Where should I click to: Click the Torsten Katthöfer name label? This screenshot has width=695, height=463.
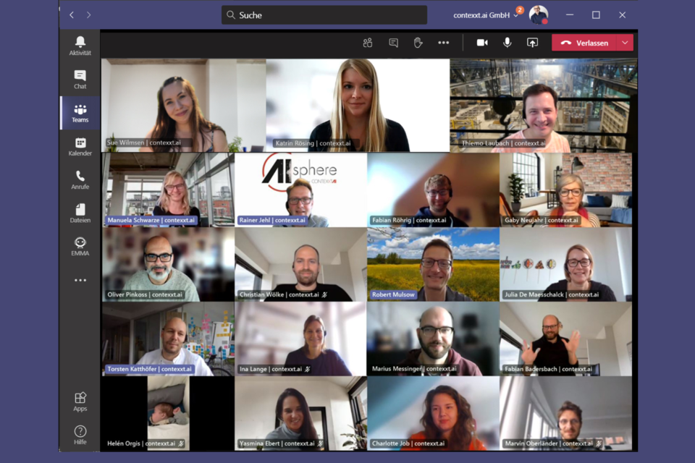(x=149, y=369)
